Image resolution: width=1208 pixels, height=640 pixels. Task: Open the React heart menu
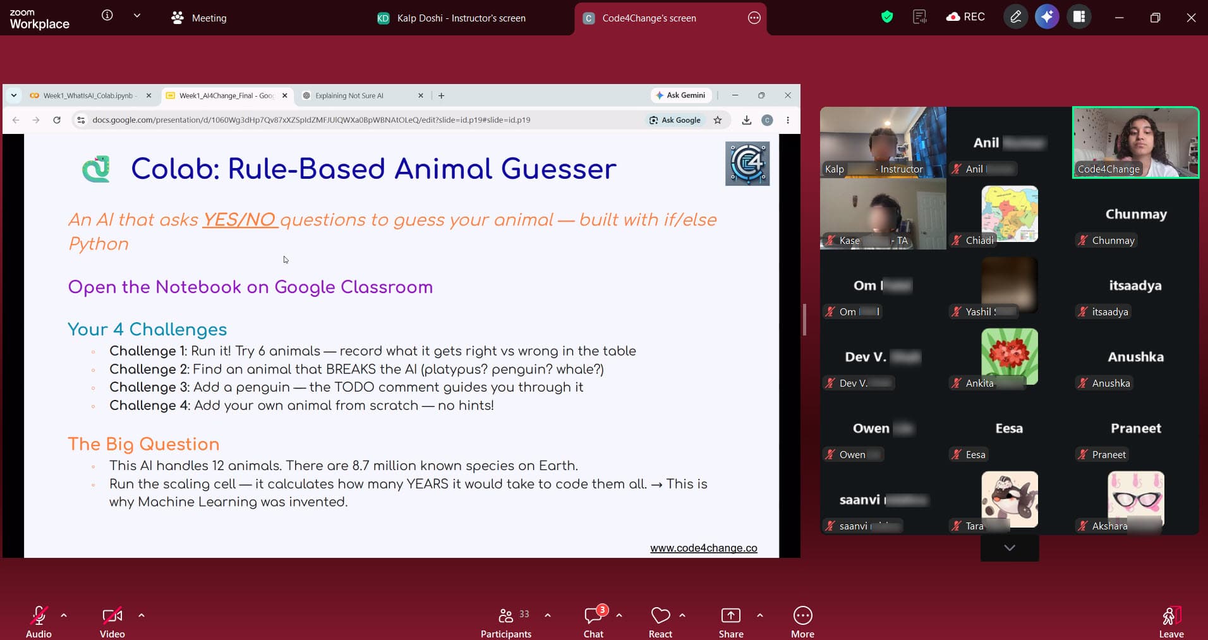point(660,622)
